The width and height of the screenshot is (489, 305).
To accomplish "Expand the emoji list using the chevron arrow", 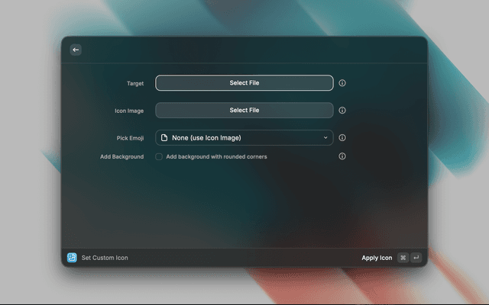I will [325, 138].
